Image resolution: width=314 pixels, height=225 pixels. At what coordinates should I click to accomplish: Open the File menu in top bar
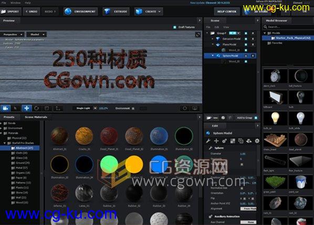tap(4, 3)
